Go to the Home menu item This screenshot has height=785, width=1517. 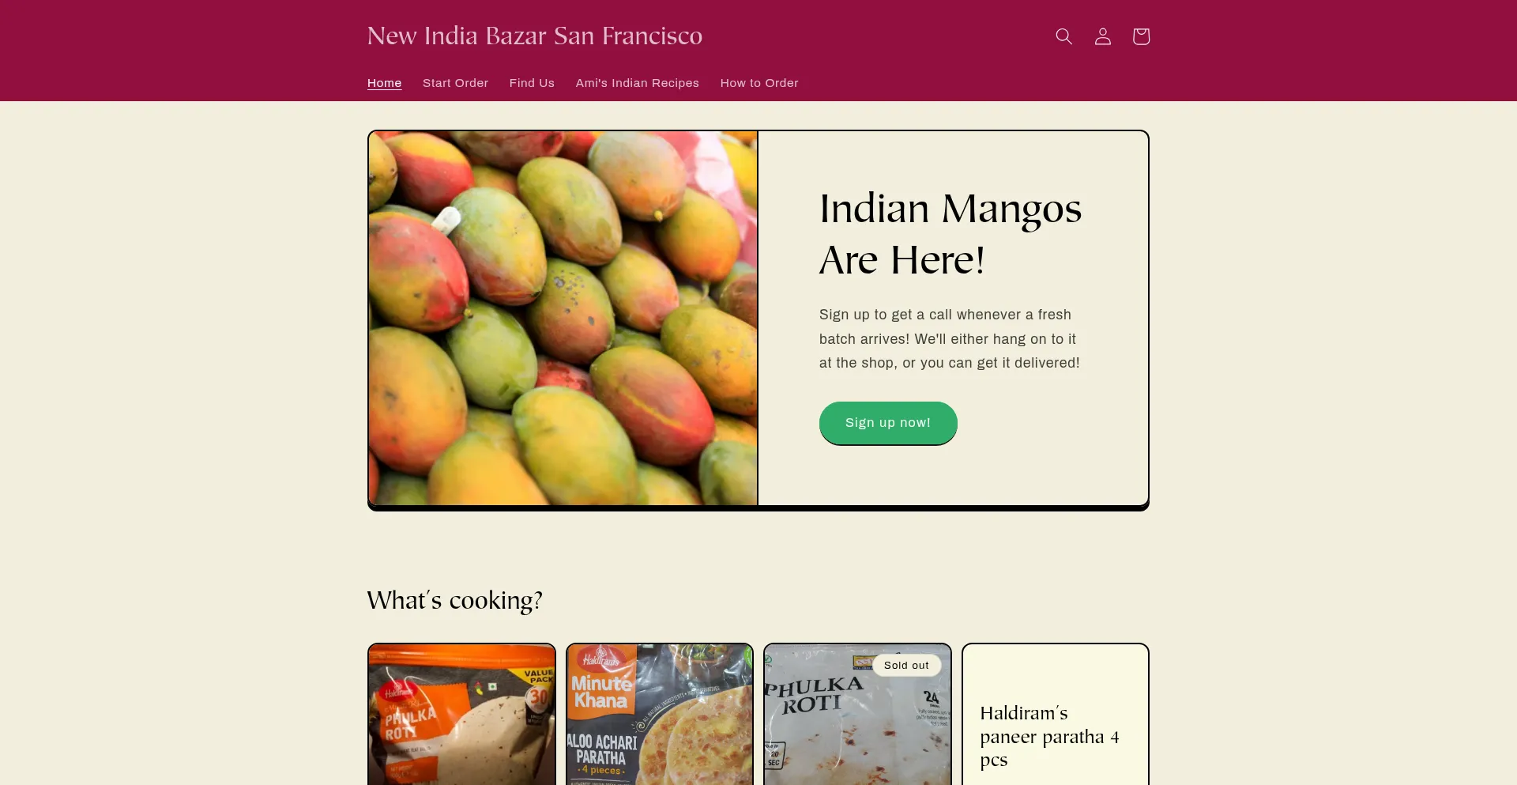(384, 83)
